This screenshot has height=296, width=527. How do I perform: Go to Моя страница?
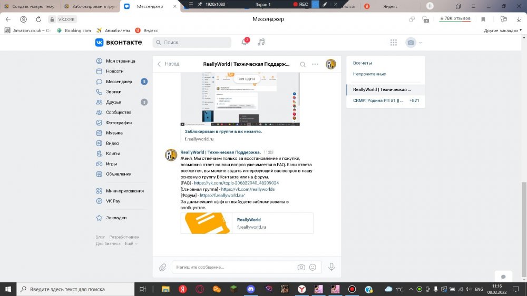(x=120, y=61)
